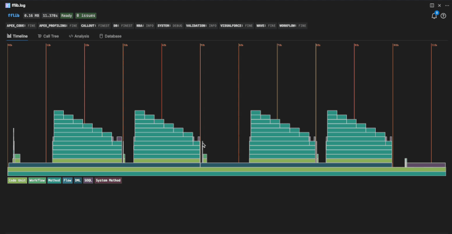Click the 11.378s duration badge

(50, 16)
